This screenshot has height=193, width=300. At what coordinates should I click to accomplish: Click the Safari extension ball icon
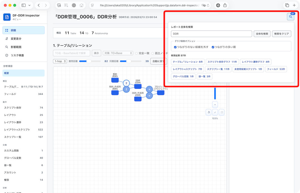[x=218, y=5]
